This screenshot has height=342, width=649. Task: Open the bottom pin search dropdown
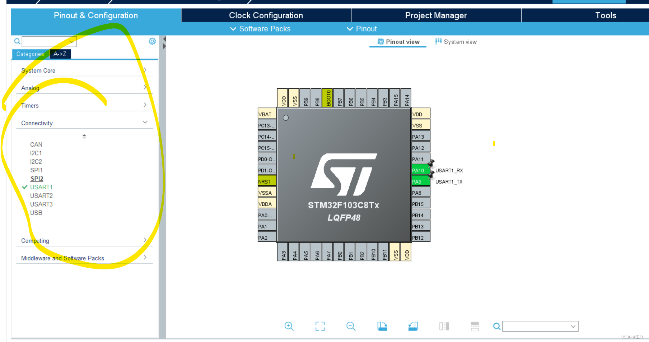tap(573, 326)
